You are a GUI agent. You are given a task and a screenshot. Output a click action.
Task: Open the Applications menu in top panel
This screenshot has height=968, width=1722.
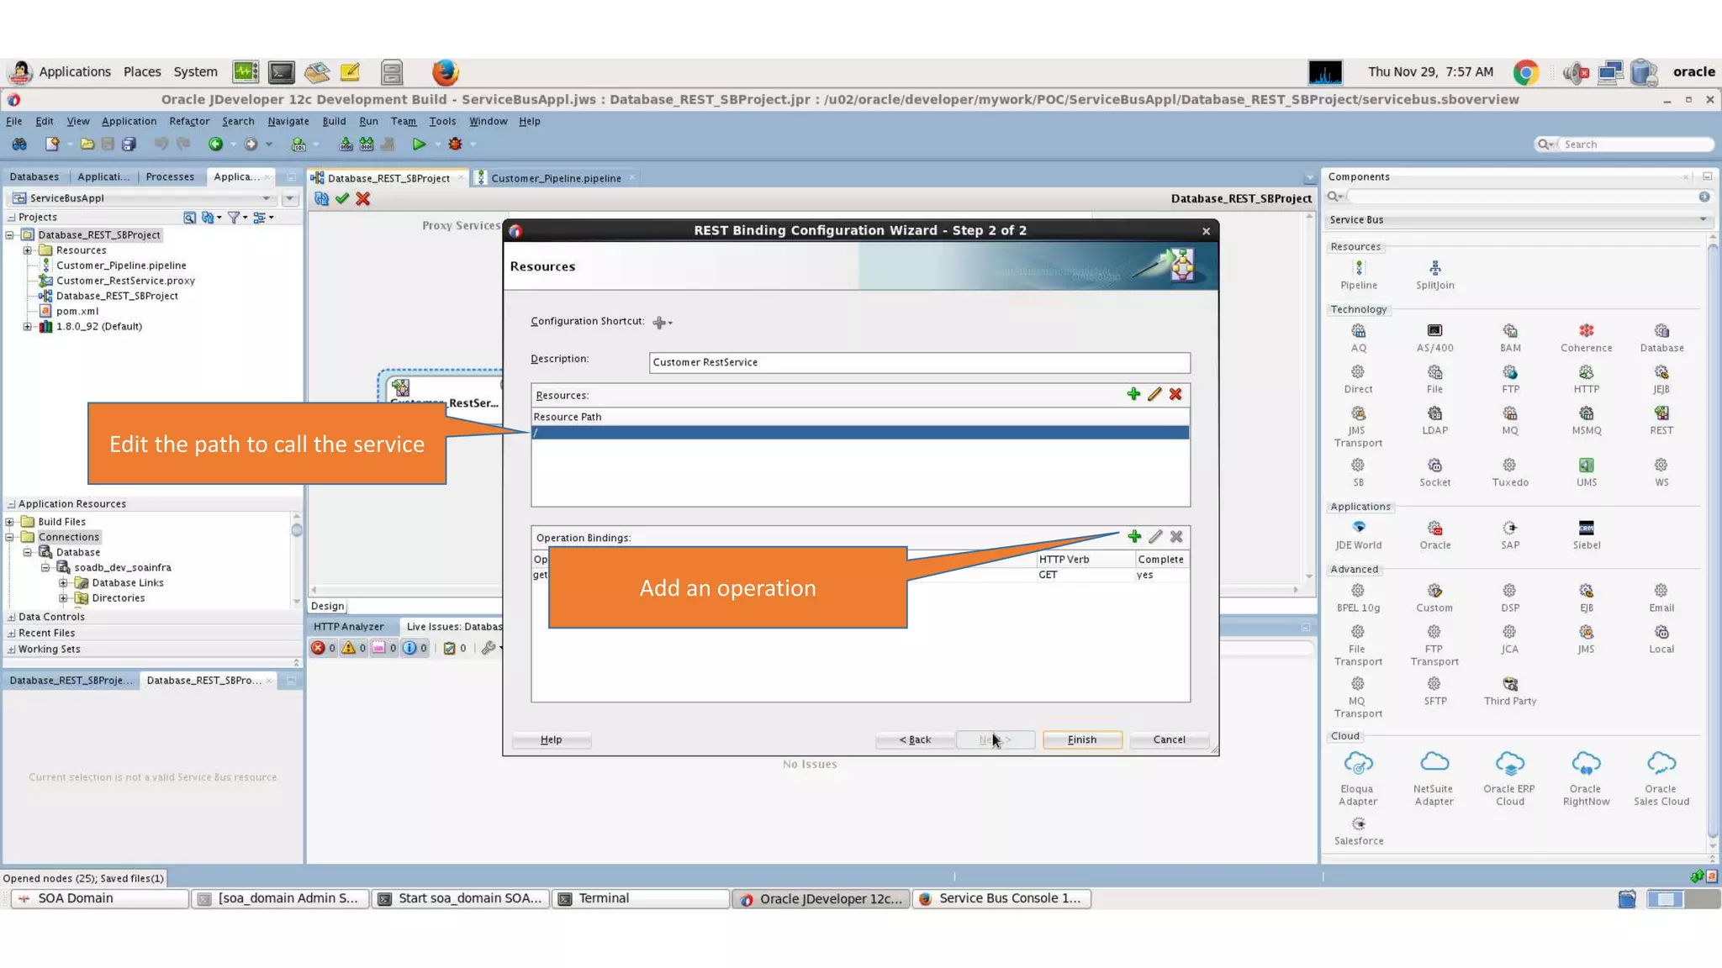click(74, 71)
